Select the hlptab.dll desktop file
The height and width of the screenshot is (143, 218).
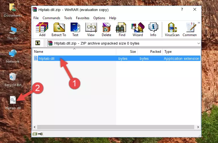tap(13, 103)
